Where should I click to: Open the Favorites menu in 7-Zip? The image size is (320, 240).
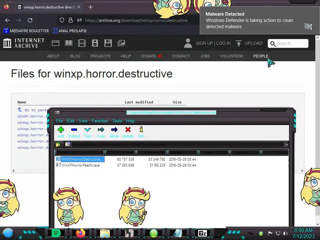pyautogui.click(x=100, y=121)
